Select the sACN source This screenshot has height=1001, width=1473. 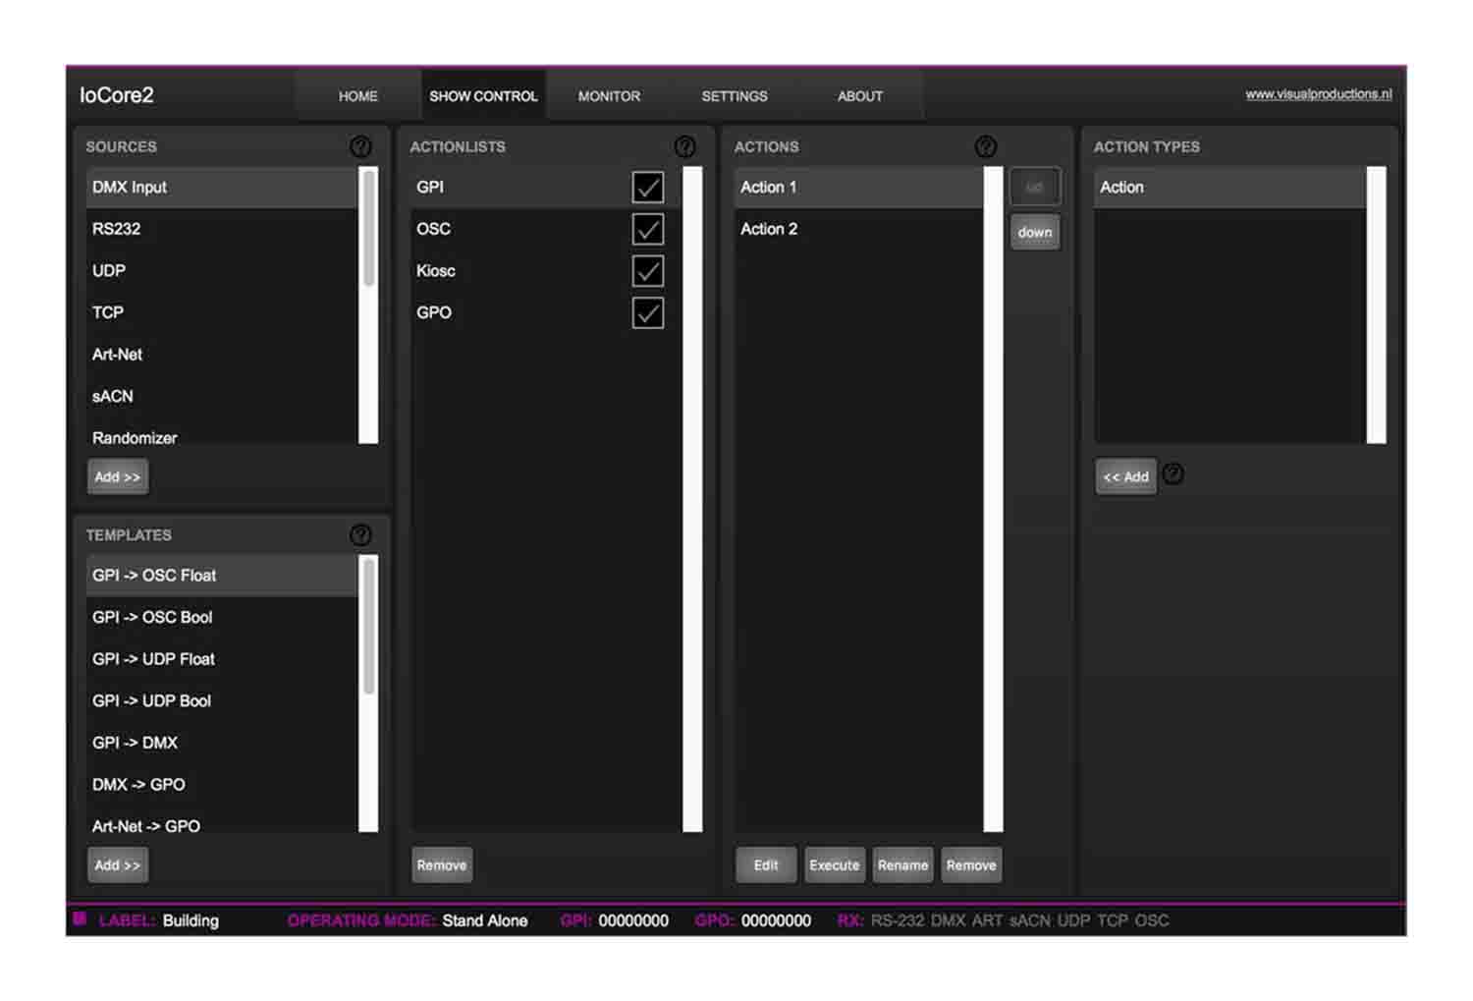(222, 397)
